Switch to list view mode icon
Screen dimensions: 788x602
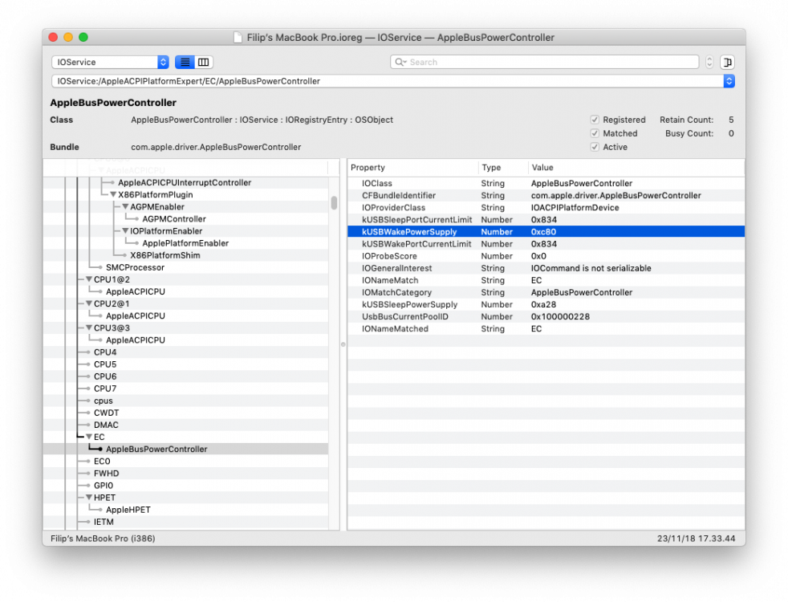(185, 62)
